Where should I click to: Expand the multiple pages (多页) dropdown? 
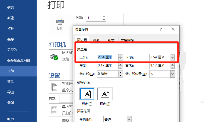[129, 119]
